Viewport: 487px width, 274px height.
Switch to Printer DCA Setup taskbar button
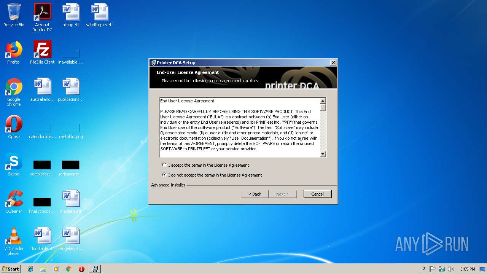pyautogui.click(x=94, y=269)
